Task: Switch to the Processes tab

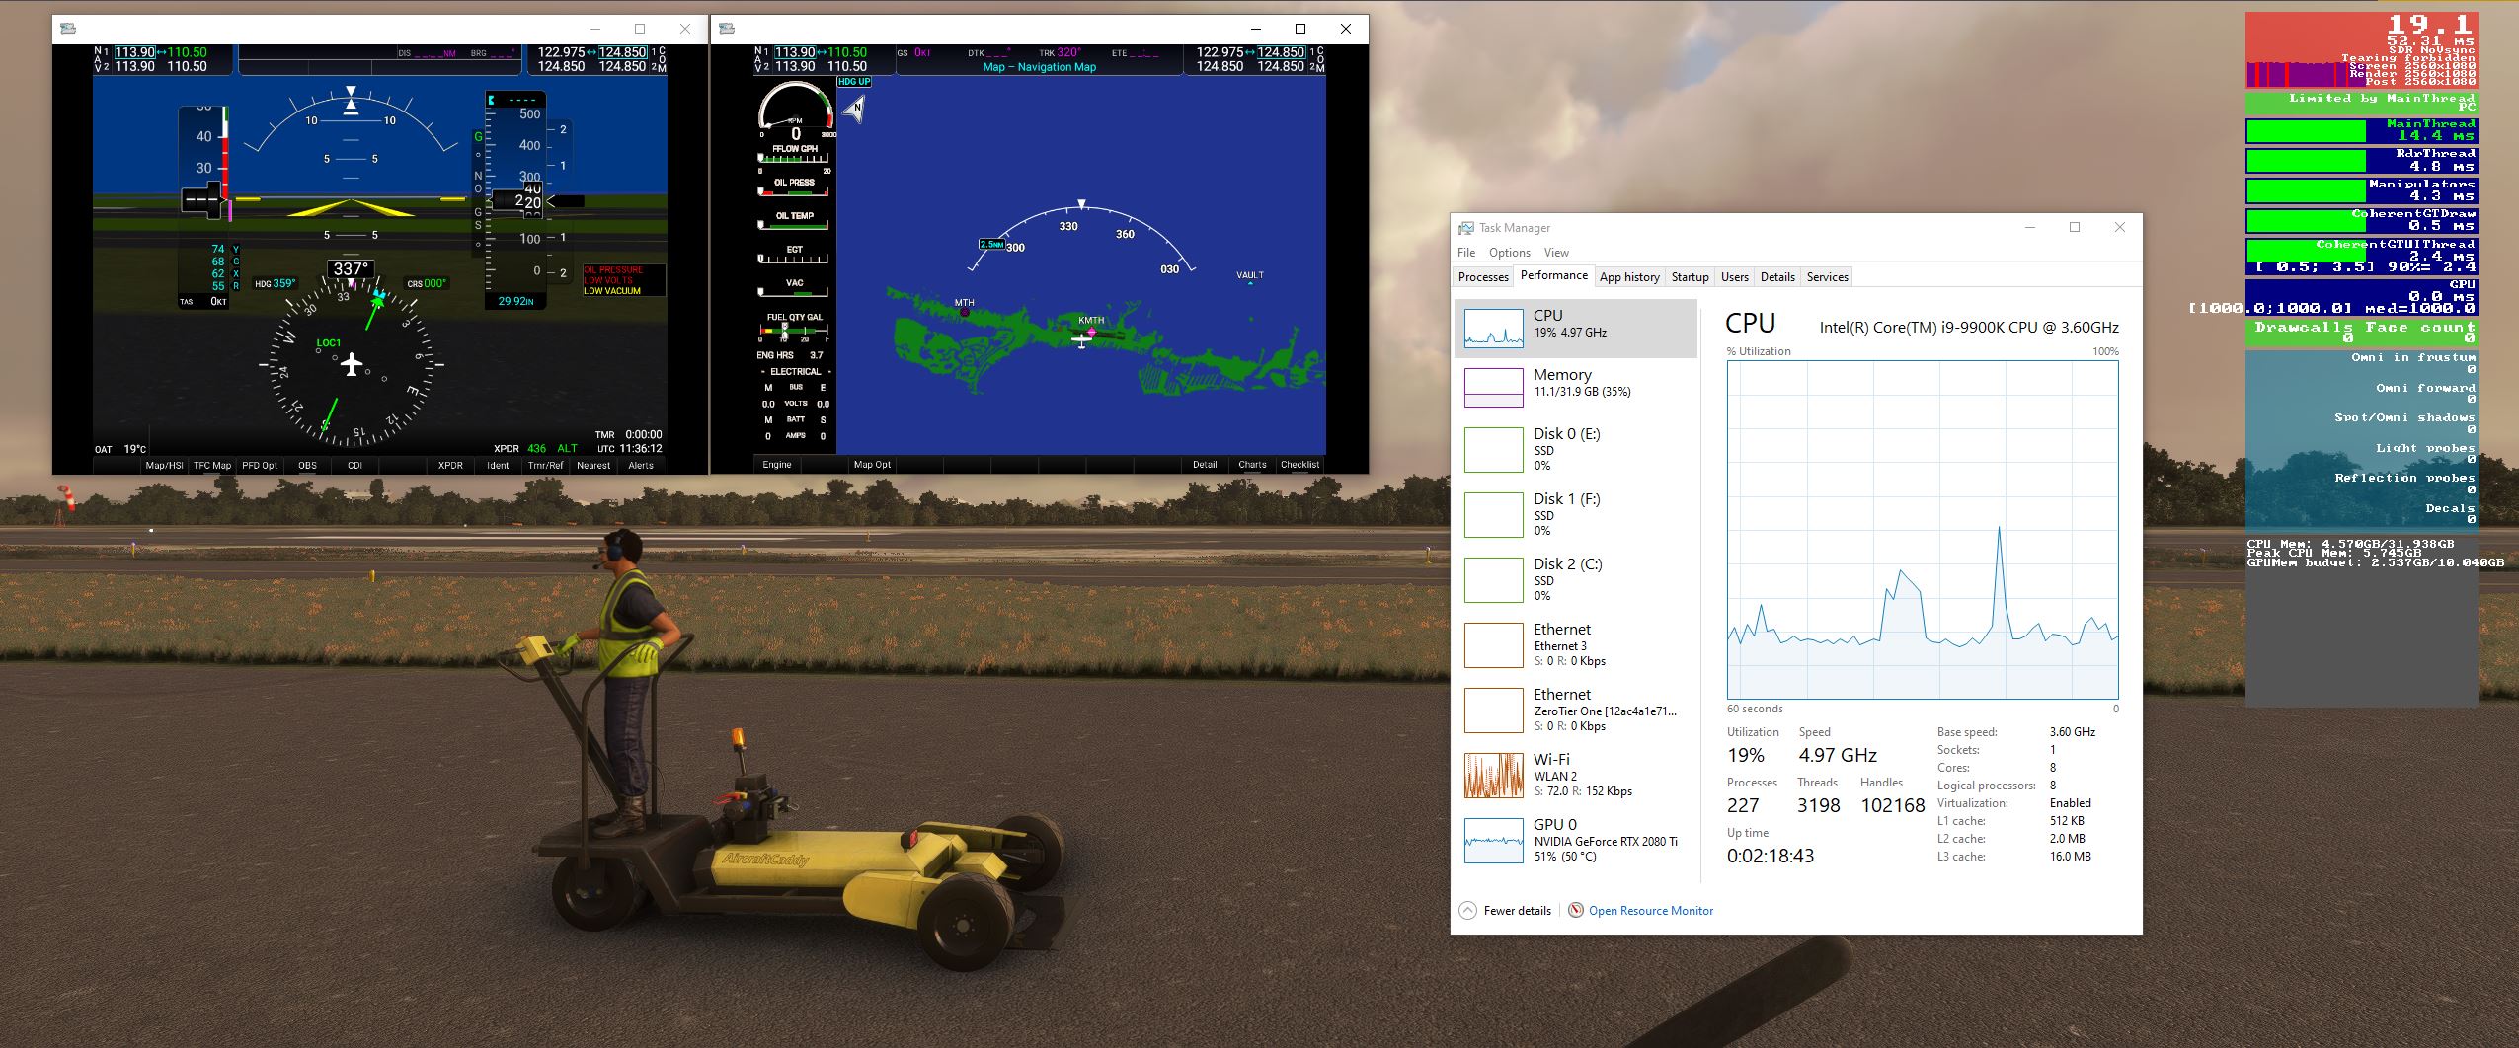Action: (1483, 277)
